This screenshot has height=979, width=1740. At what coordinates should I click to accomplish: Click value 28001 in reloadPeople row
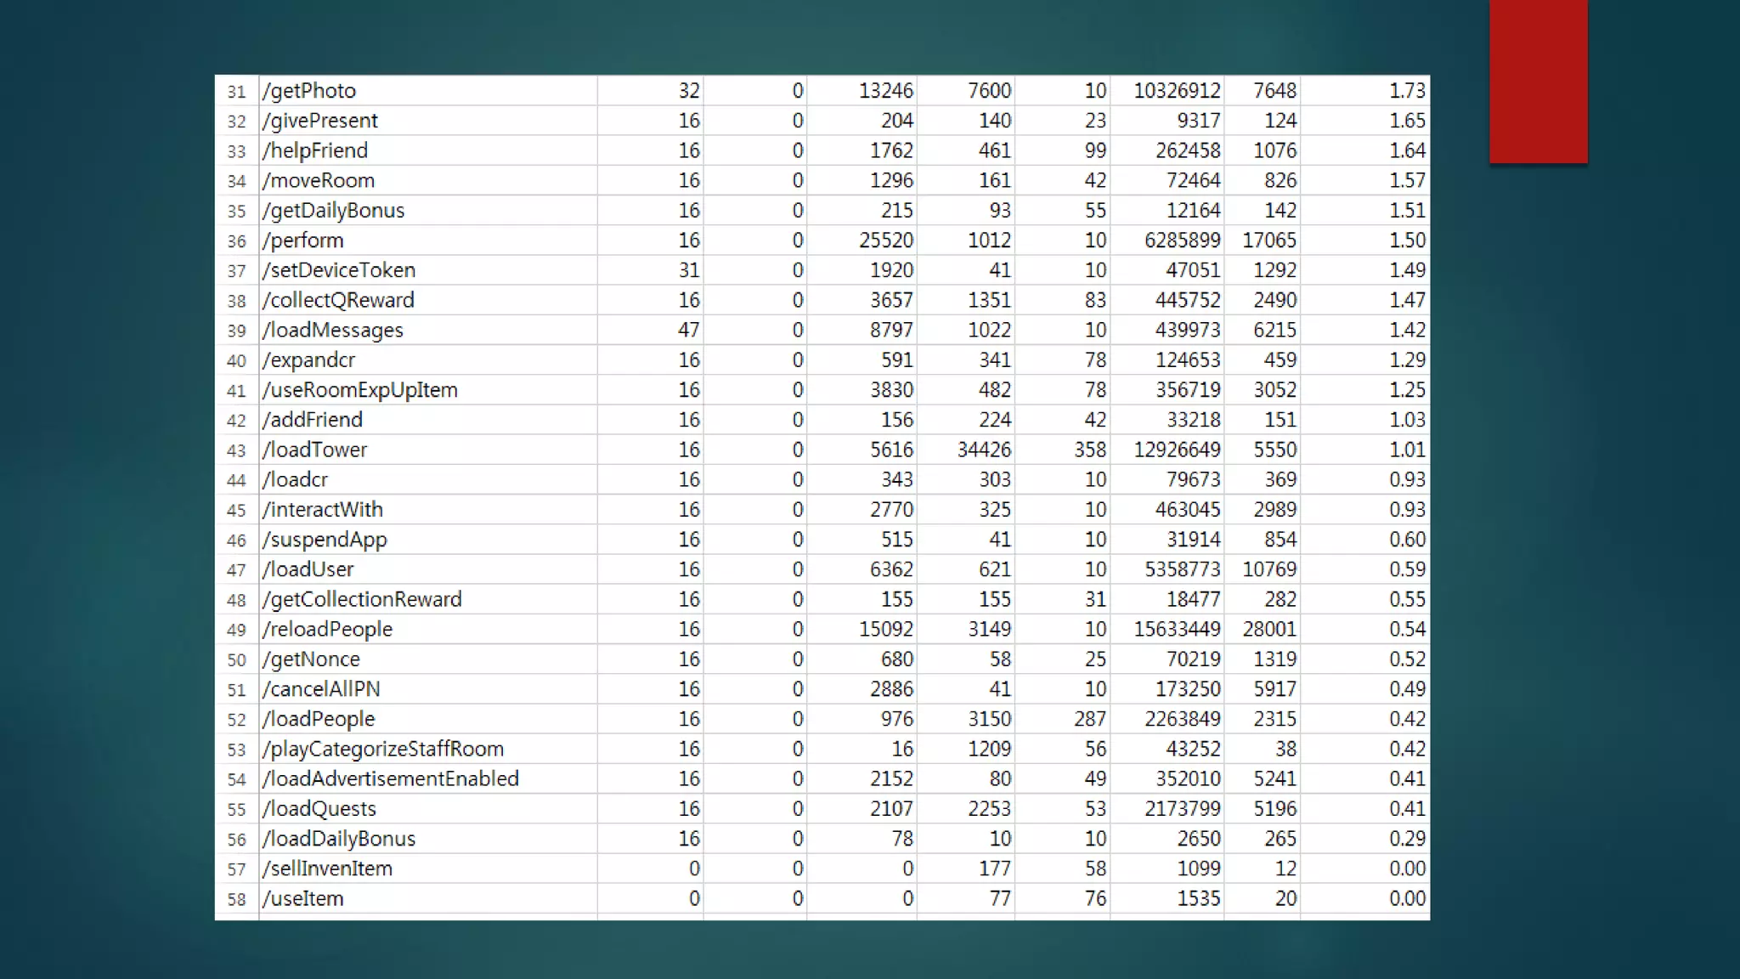[1269, 630]
